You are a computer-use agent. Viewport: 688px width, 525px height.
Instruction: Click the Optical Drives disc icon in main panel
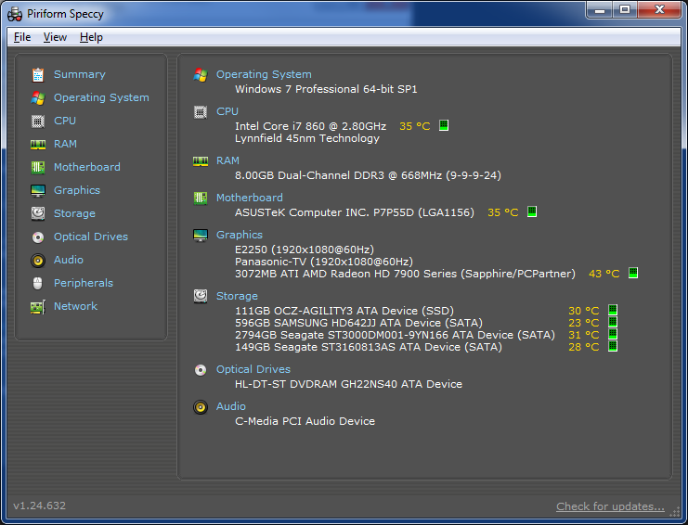click(201, 370)
